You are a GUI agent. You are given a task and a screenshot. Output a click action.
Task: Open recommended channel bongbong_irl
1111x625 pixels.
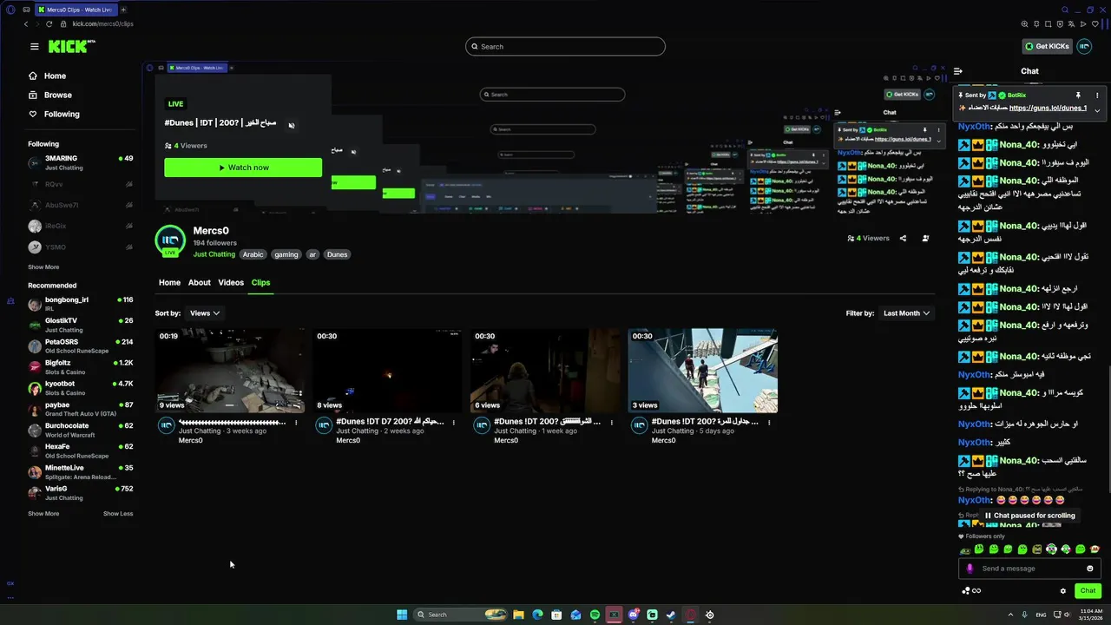point(80,304)
